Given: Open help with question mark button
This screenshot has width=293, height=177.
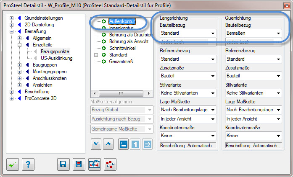Looking at the screenshot, I should [28, 164].
